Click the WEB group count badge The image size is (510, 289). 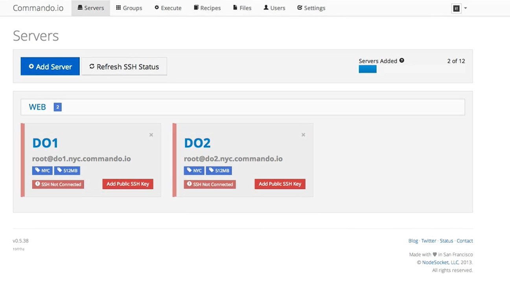coord(58,107)
